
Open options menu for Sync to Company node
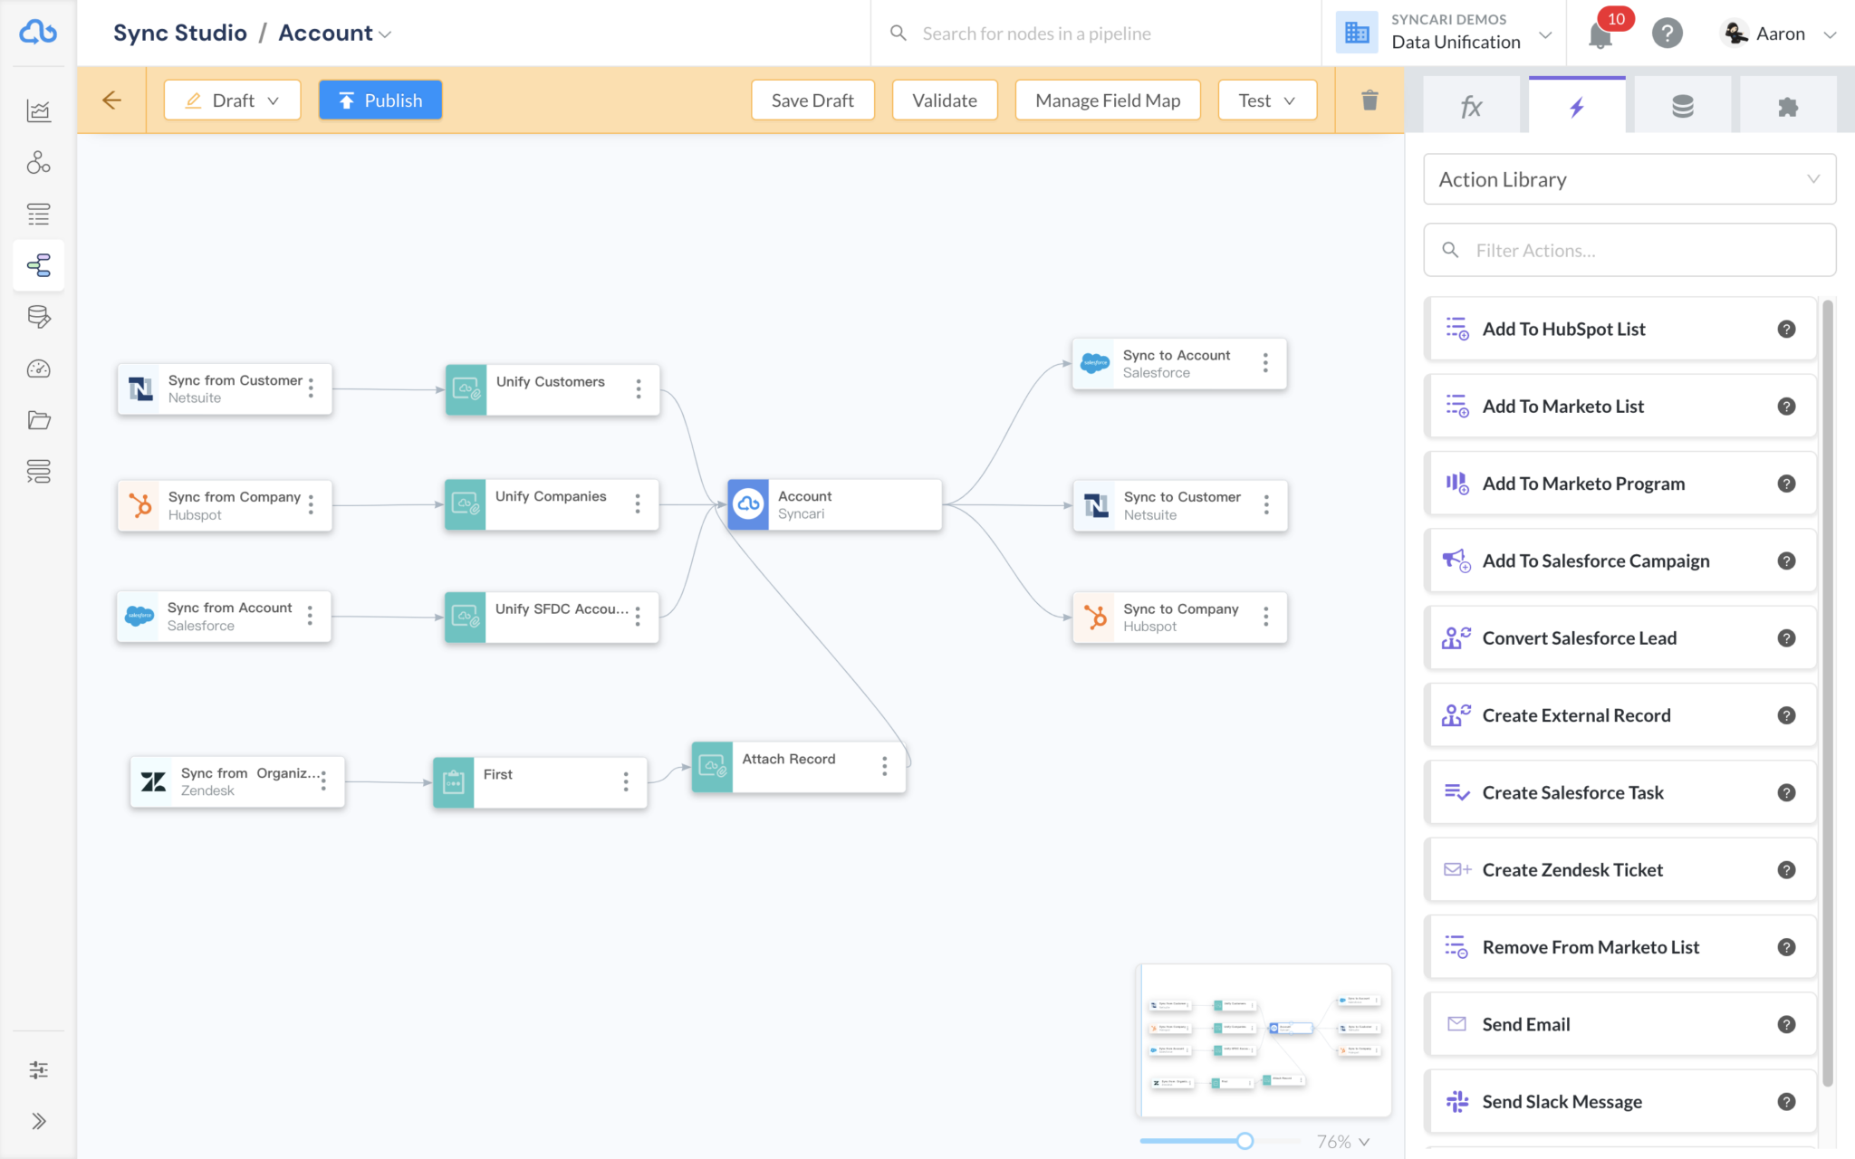pos(1266,617)
